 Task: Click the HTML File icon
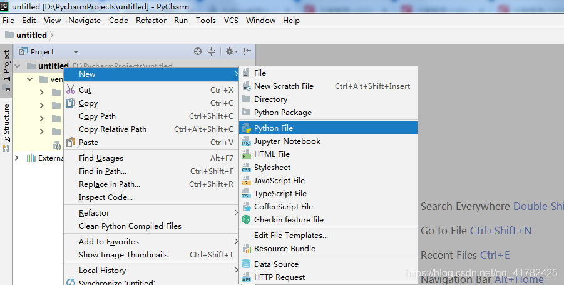(x=246, y=154)
